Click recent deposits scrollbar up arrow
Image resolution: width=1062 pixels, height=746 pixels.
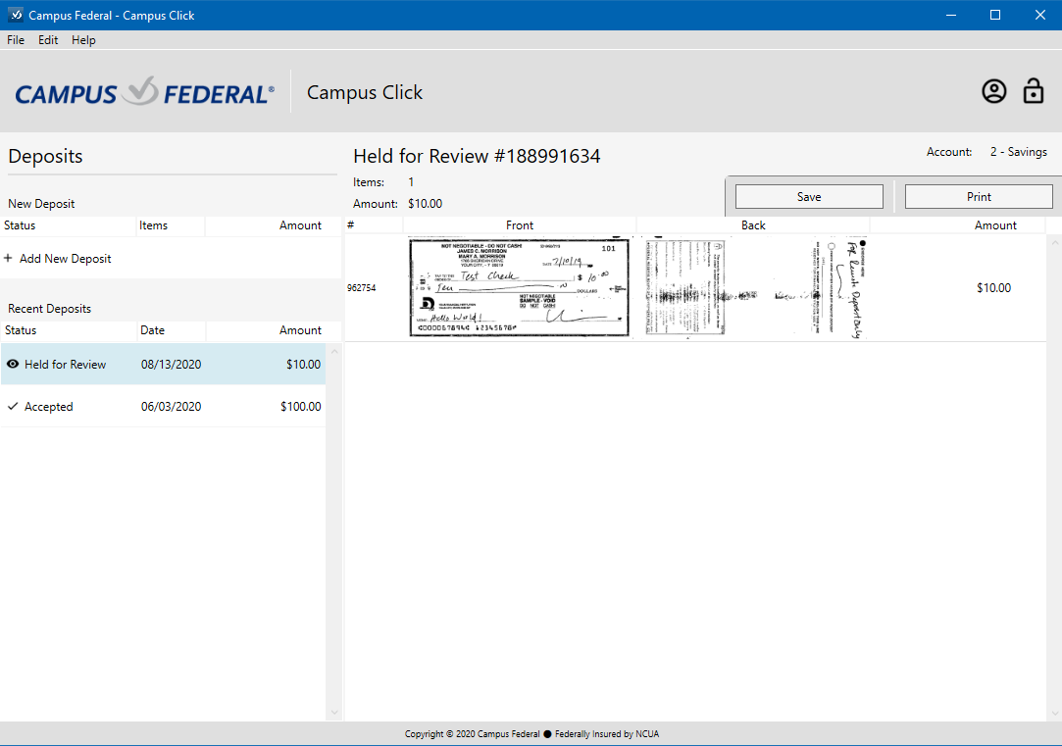(x=334, y=352)
